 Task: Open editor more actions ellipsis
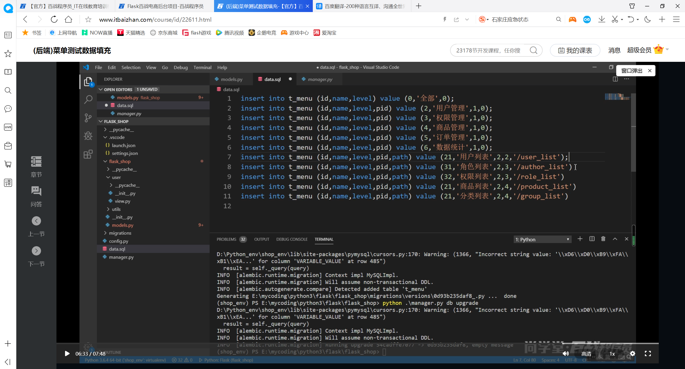click(627, 79)
